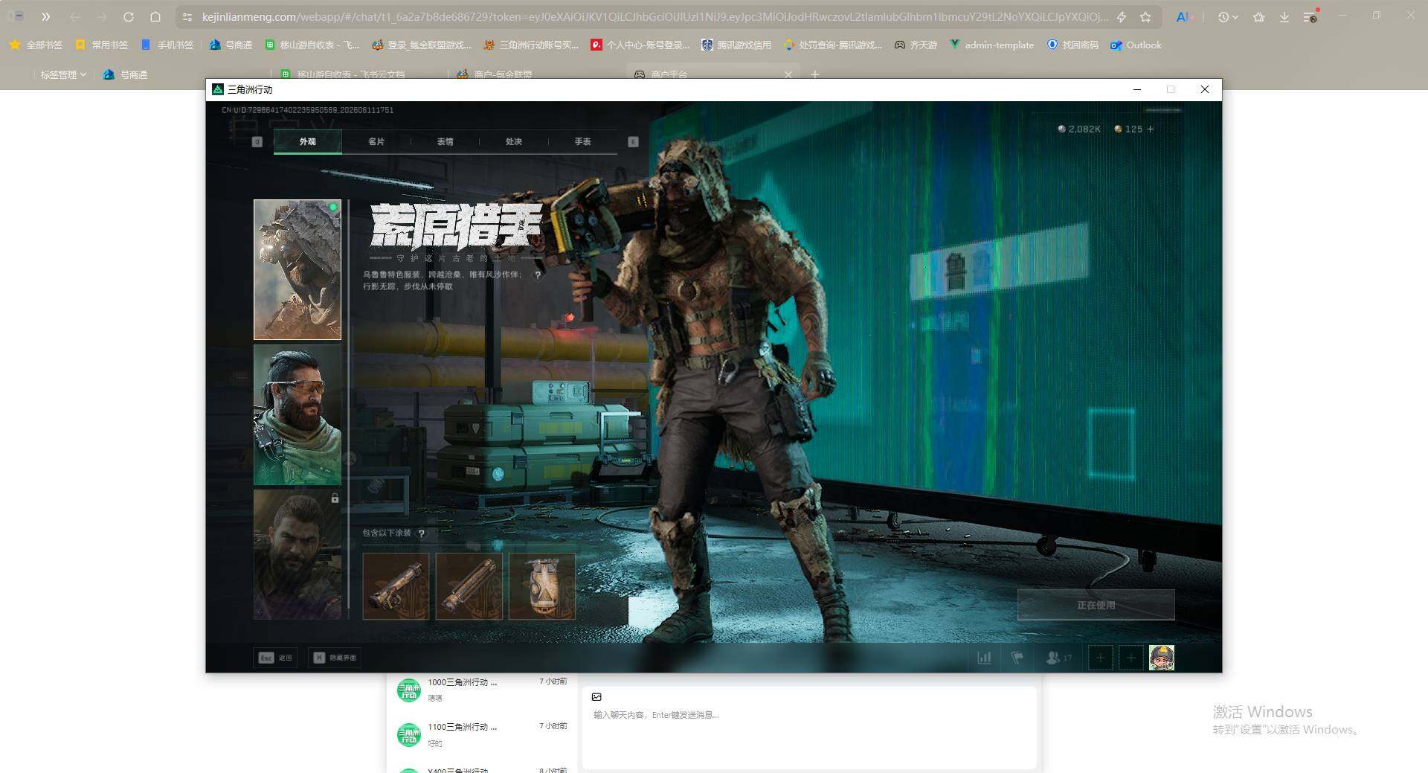This screenshot has height=773, width=1428.
Task: Click the image upload icon in the chat box
Action: click(596, 697)
